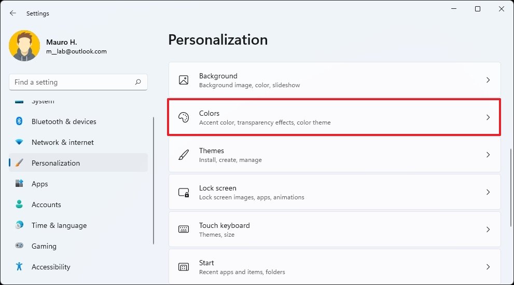Viewport: 514px width, 285px height.
Task: Expand Lock screen row chevron
Action: (x=488, y=192)
